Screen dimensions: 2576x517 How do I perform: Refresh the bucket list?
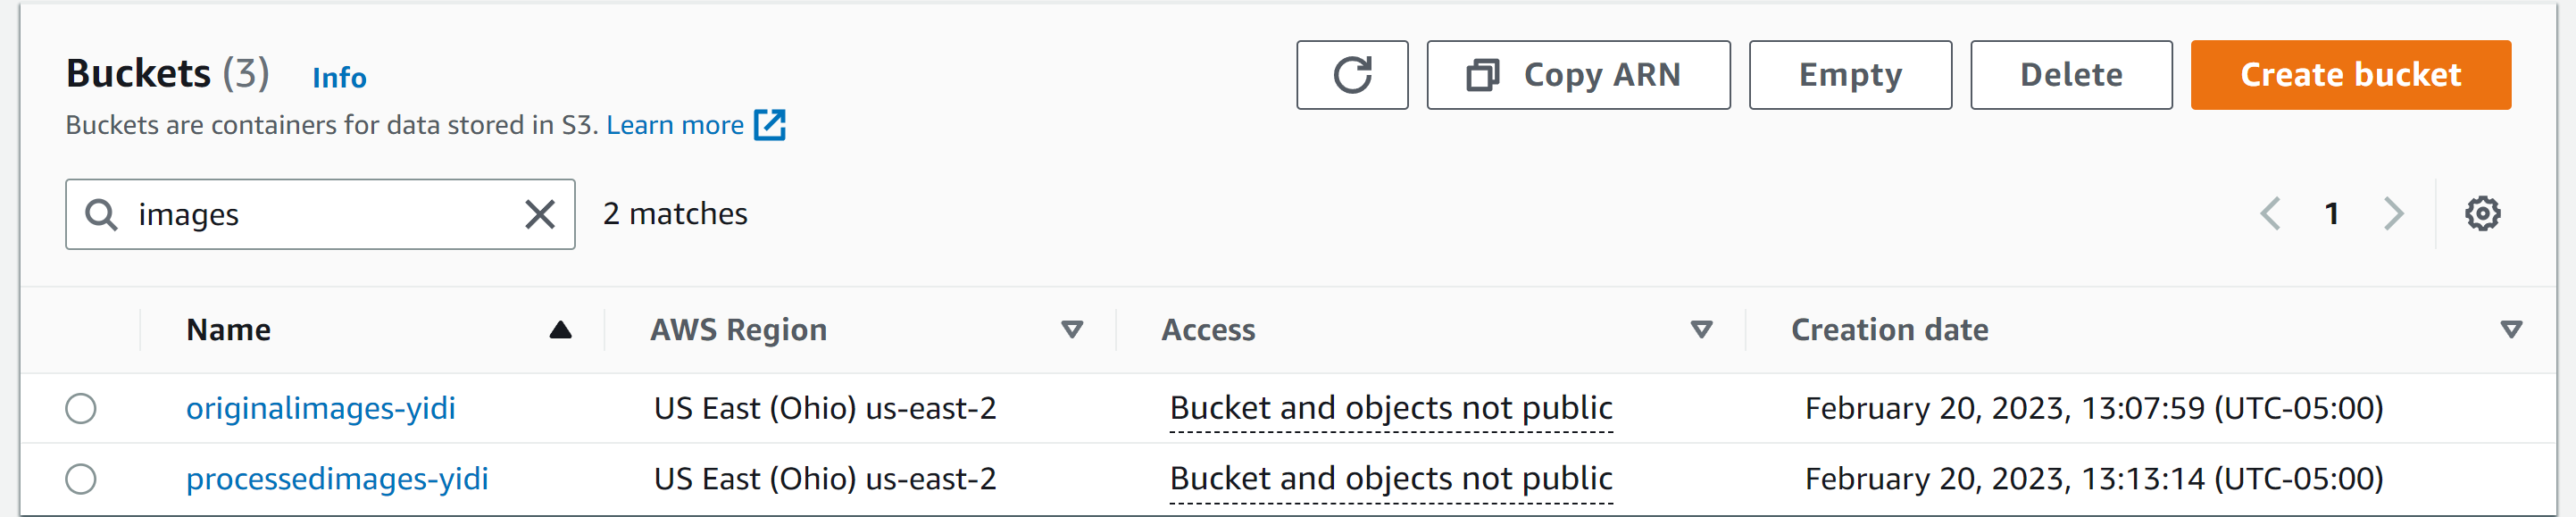coord(1352,74)
